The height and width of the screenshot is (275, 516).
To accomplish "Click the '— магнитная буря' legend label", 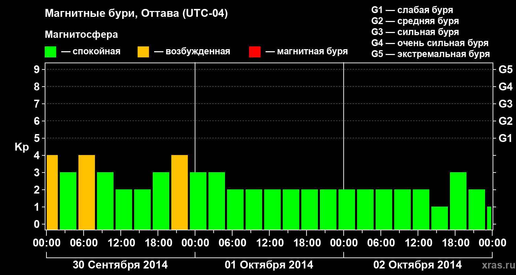I will pyautogui.click(x=307, y=52).
